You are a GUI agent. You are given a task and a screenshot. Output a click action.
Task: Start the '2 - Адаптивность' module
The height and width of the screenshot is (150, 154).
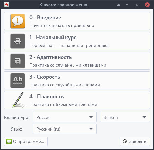pos(77,61)
